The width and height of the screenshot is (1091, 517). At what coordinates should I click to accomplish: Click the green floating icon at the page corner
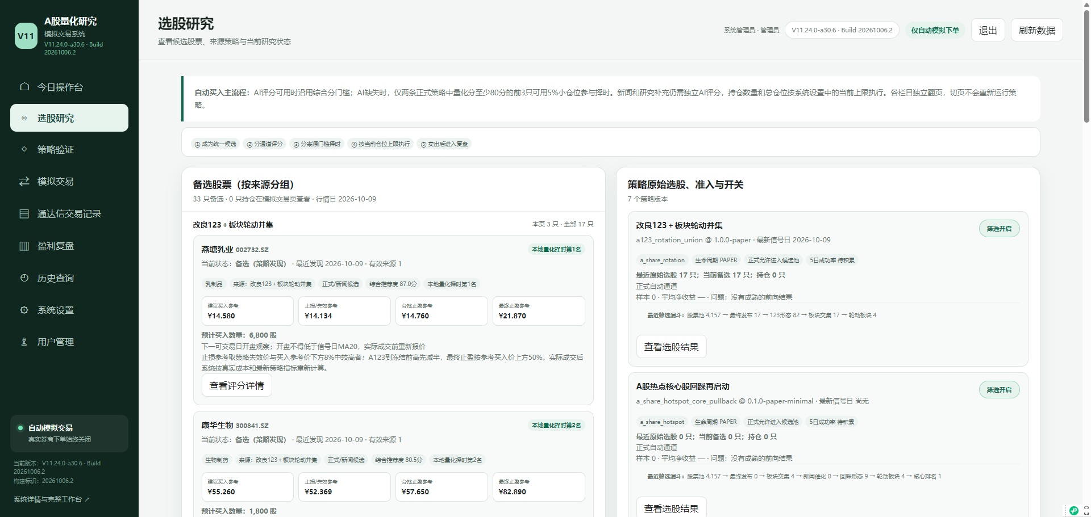point(1073,510)
